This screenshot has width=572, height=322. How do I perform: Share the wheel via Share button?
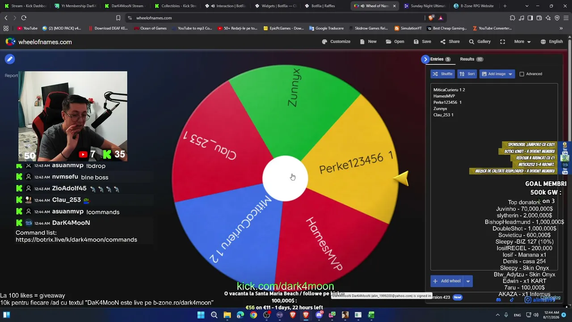click(450, 42)
